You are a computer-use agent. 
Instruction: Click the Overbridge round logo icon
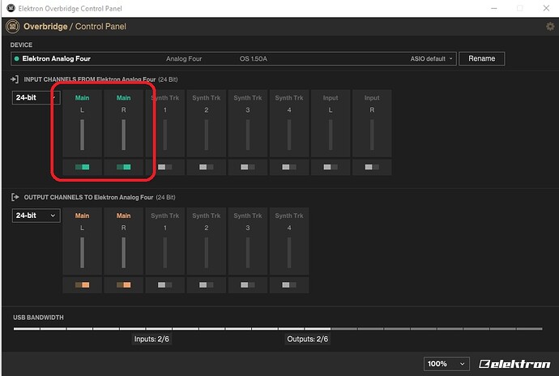pyautogui.click(x=13, y=27)
